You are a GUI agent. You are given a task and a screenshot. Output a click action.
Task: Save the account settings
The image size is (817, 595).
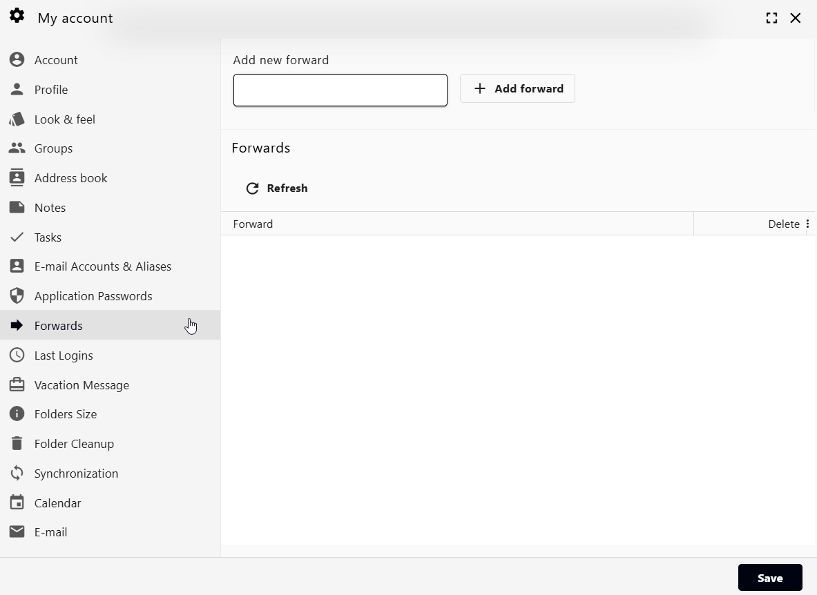pos(769,578)
